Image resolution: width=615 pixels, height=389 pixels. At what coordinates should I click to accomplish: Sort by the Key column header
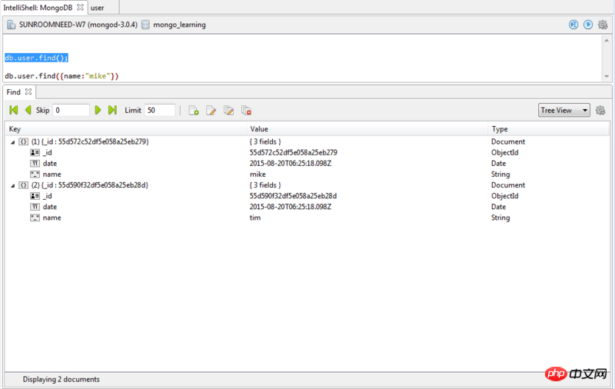click(x=125, y=129)
